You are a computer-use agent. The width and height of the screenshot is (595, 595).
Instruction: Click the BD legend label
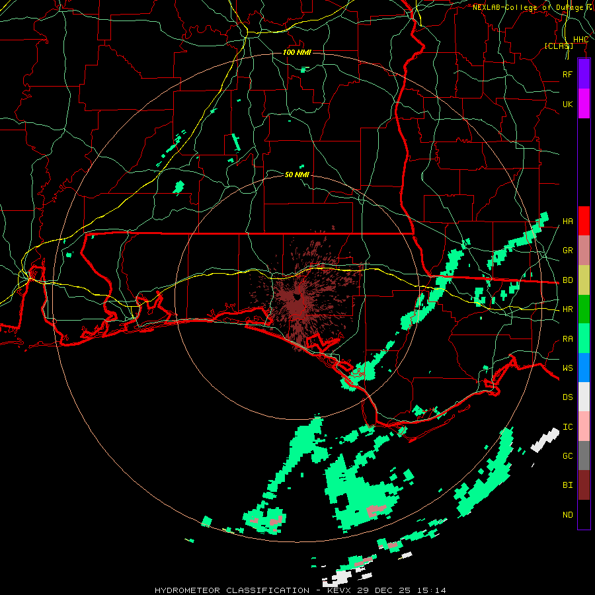click(x=568, y=280)
